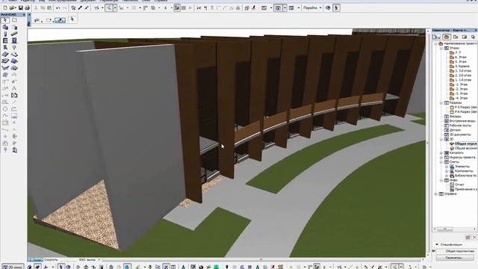Expand the Каталоги node in Navigator

441,152
